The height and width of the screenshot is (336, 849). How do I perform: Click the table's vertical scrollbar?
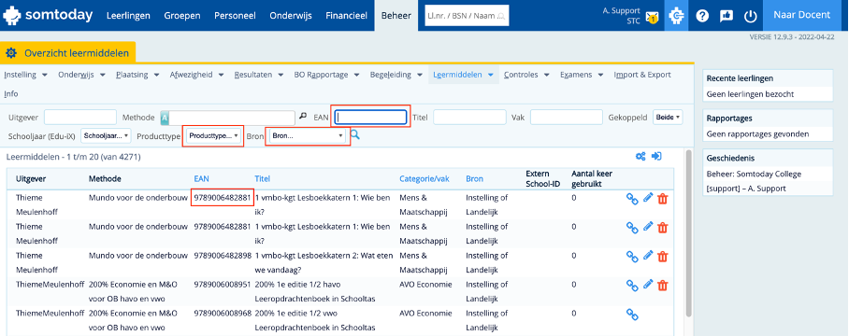pyautogui.click(x=688, y=232)
